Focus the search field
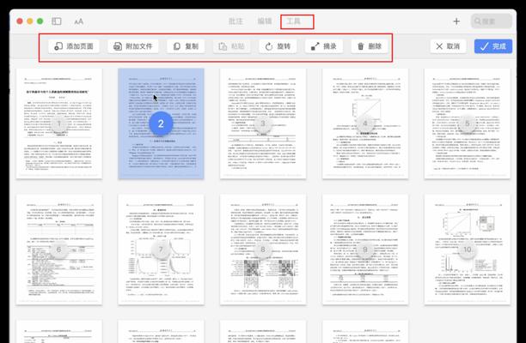 (491, 21)
